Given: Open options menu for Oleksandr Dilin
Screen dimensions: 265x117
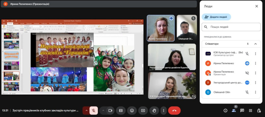Looking at the screenshot, I should (255, 92).
